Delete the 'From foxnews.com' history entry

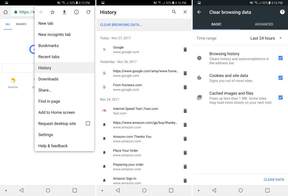point(185,87)
